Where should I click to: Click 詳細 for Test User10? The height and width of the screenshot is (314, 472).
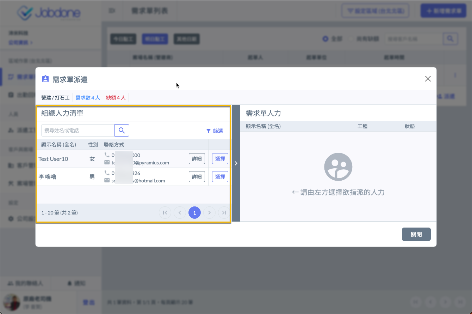197,159
